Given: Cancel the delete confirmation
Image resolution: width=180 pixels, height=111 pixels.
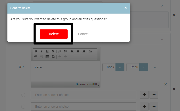Looking at the screenshot, I should tap(83, 34).
